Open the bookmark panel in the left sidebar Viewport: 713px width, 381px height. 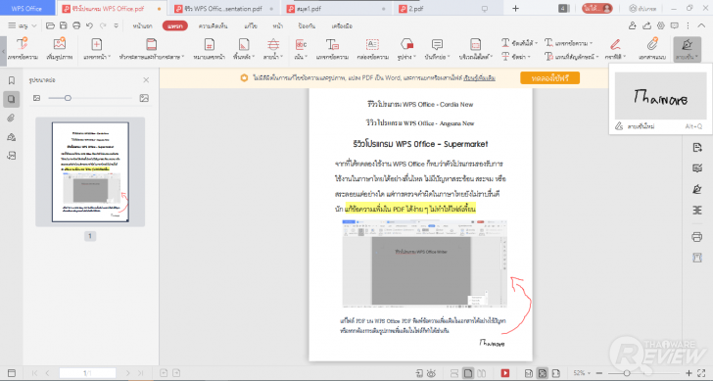click(12, 80)
